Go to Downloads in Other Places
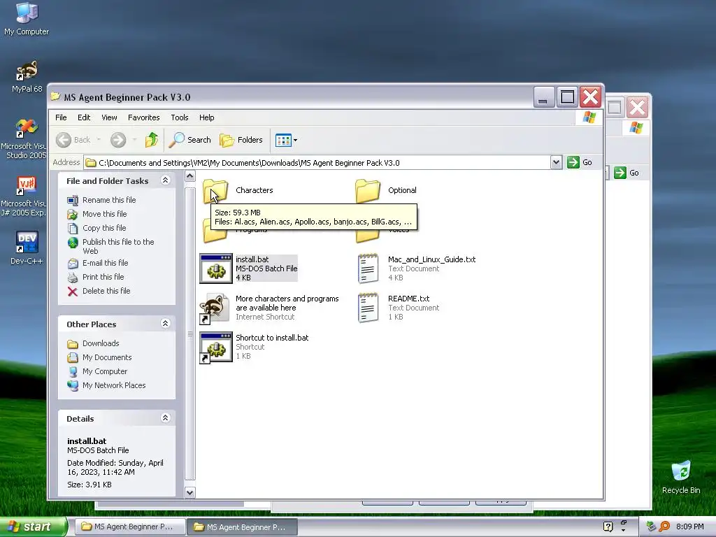Viewport: 716px width, 537px height. 101,343
